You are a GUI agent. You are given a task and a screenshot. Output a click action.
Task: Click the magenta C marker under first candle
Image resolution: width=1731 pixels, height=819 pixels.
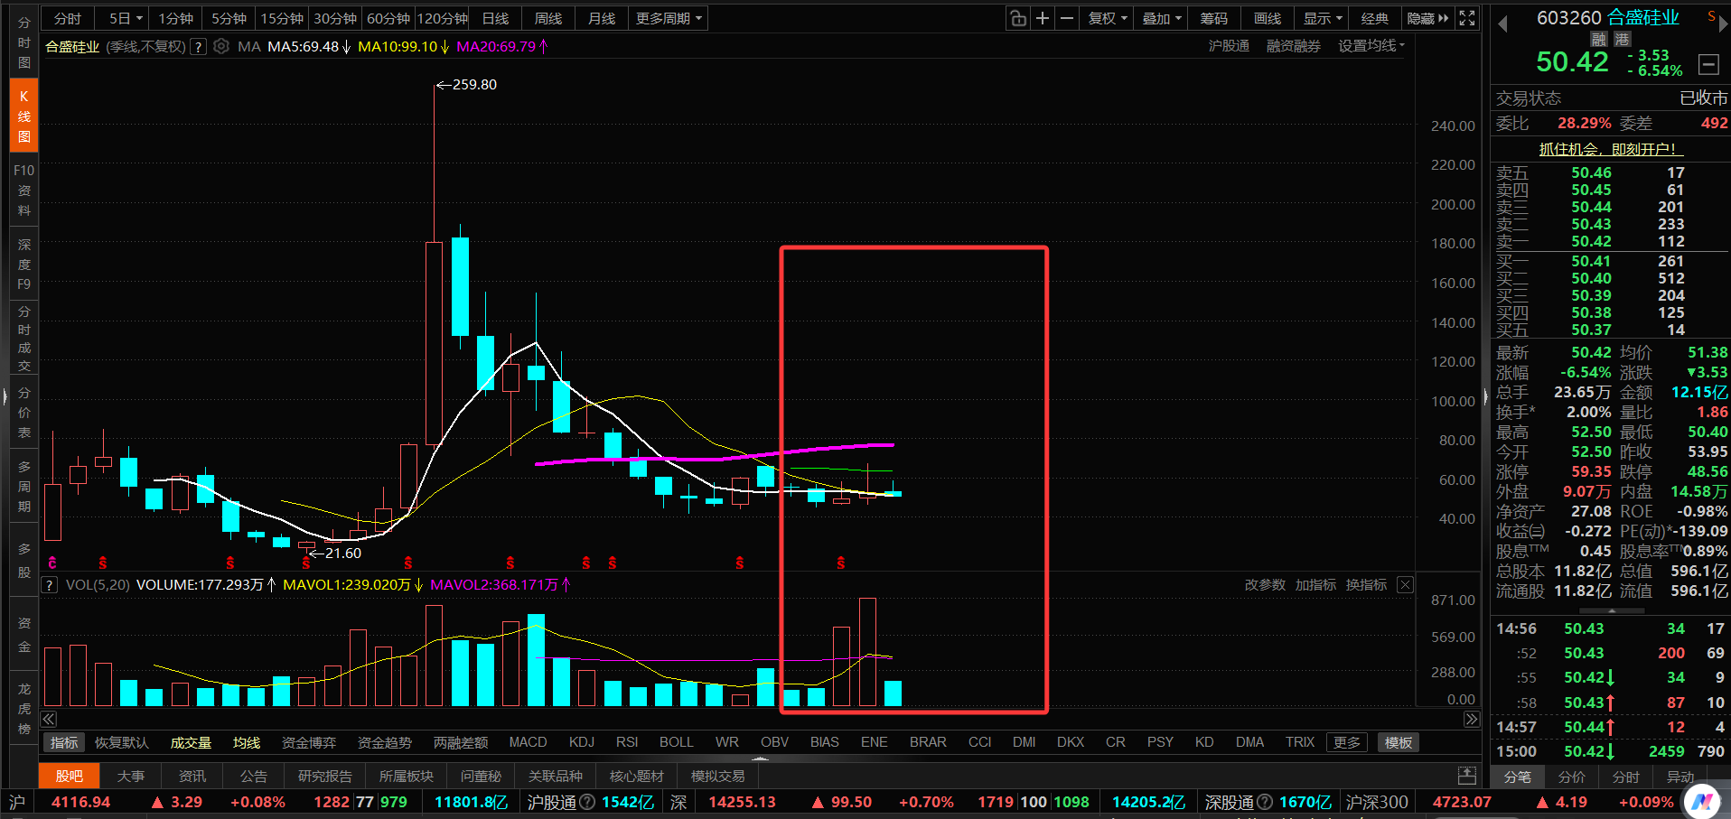point(52,563)
